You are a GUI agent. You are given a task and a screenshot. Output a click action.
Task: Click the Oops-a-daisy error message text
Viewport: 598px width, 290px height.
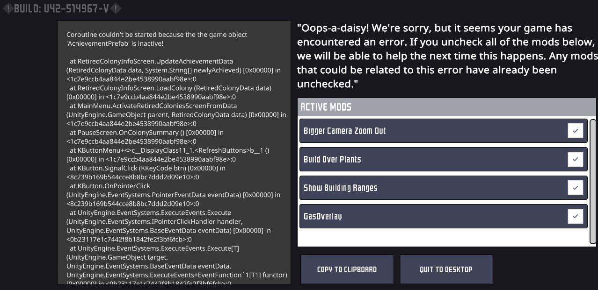446,56
